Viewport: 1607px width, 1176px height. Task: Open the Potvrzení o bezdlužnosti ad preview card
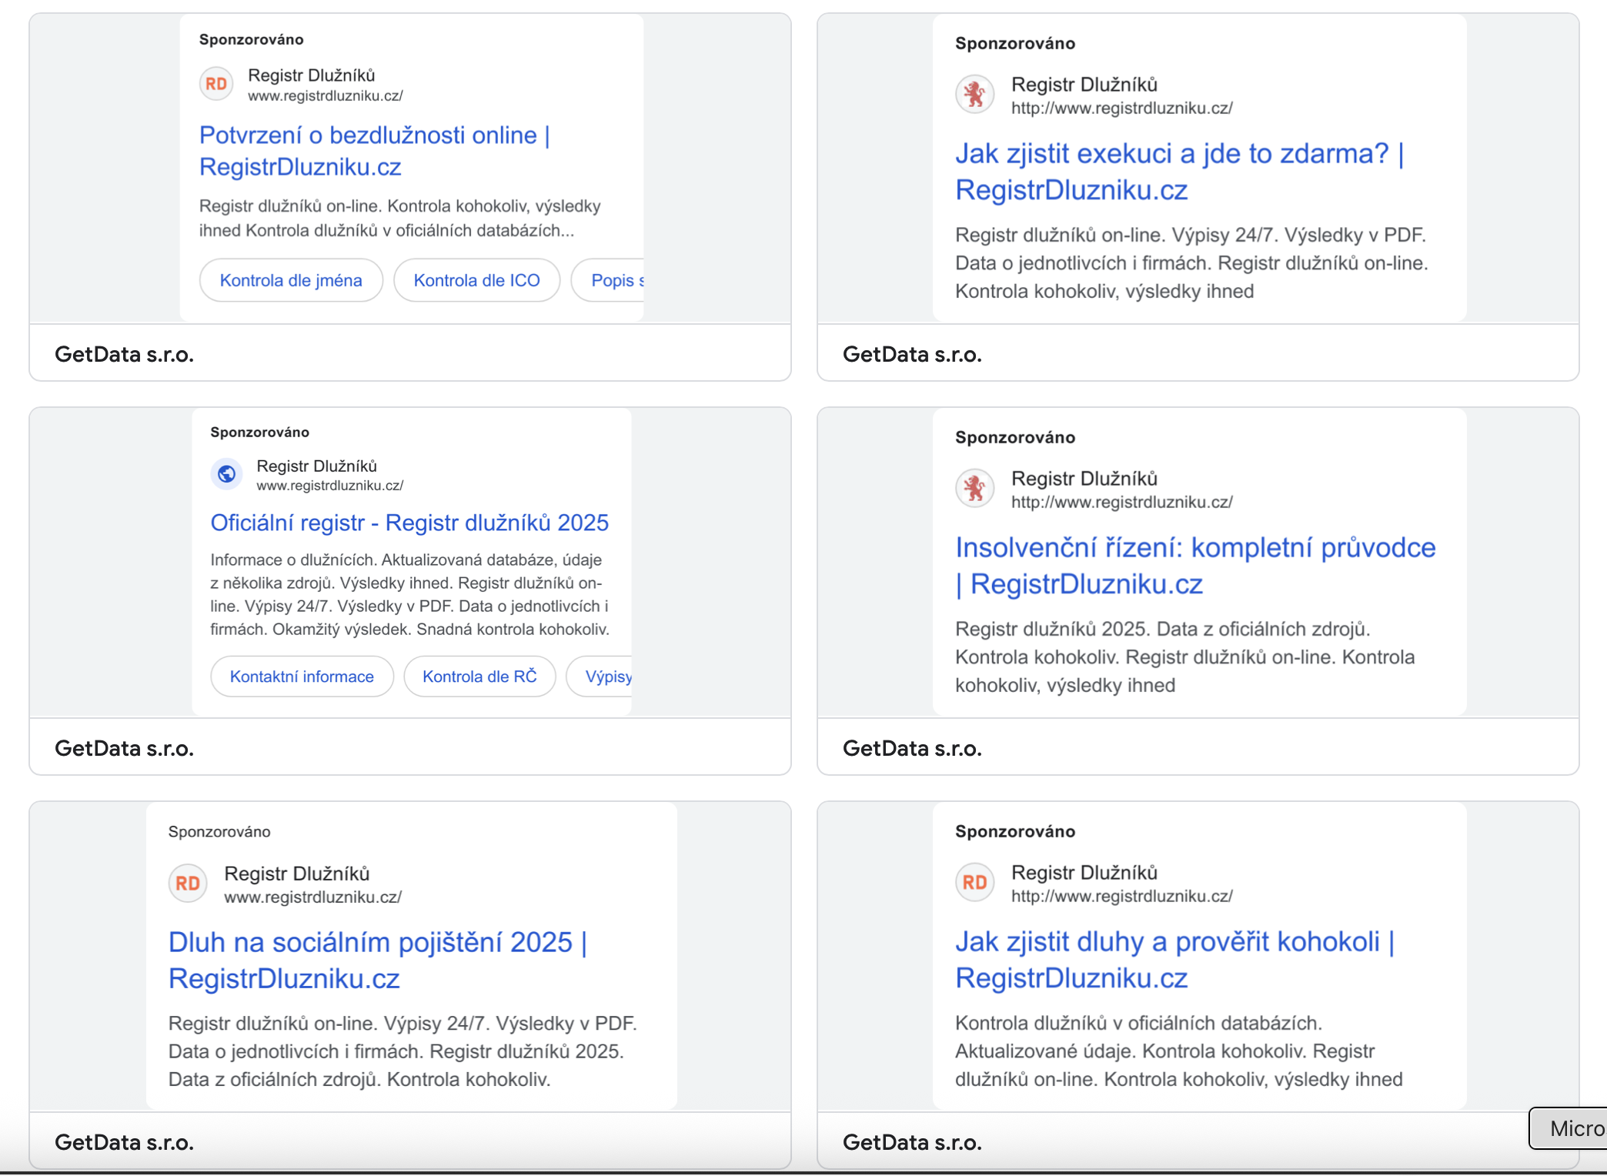(410, 197)
